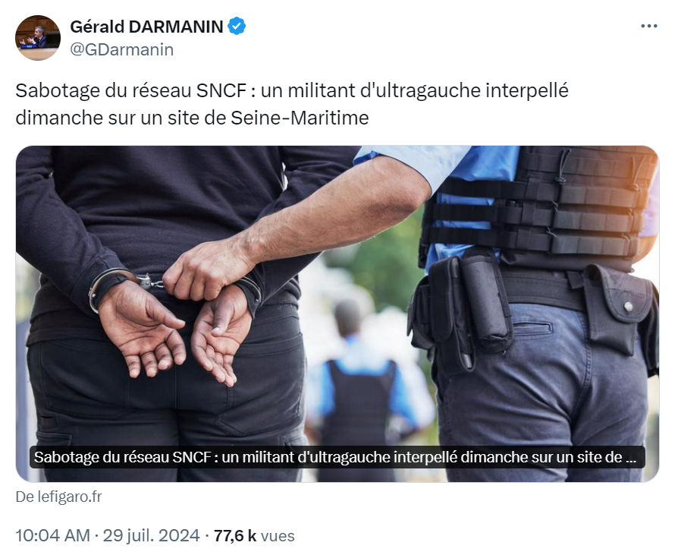Open Gérald Darmanin's profile avatar
This screenshot has width=678, height=555.
click(x=38, y=38)
